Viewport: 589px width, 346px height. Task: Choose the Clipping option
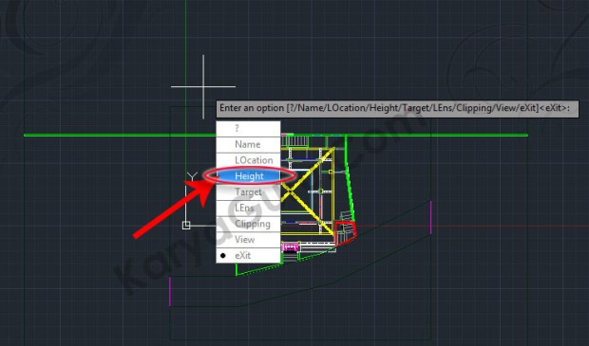248,224
